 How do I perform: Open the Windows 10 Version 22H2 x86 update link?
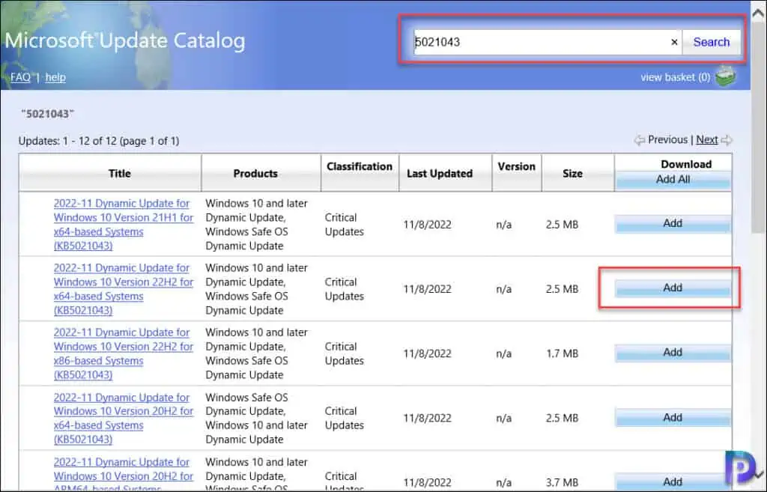[124, 353]
